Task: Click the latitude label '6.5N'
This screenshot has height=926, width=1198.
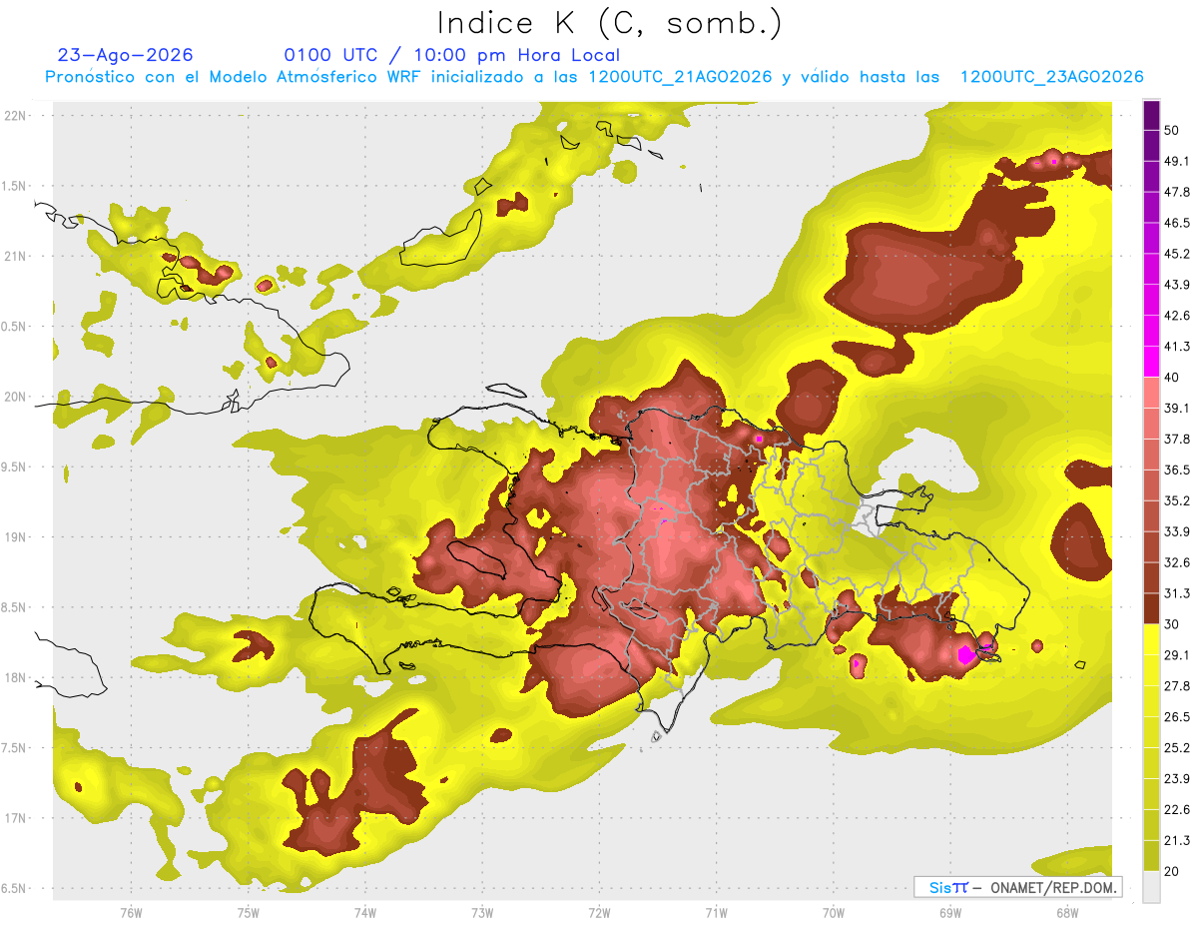Action: tap(15, 889)
